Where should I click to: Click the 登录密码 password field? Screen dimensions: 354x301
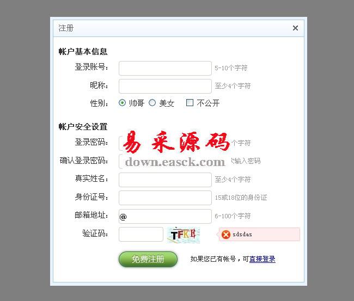point(165,143)
